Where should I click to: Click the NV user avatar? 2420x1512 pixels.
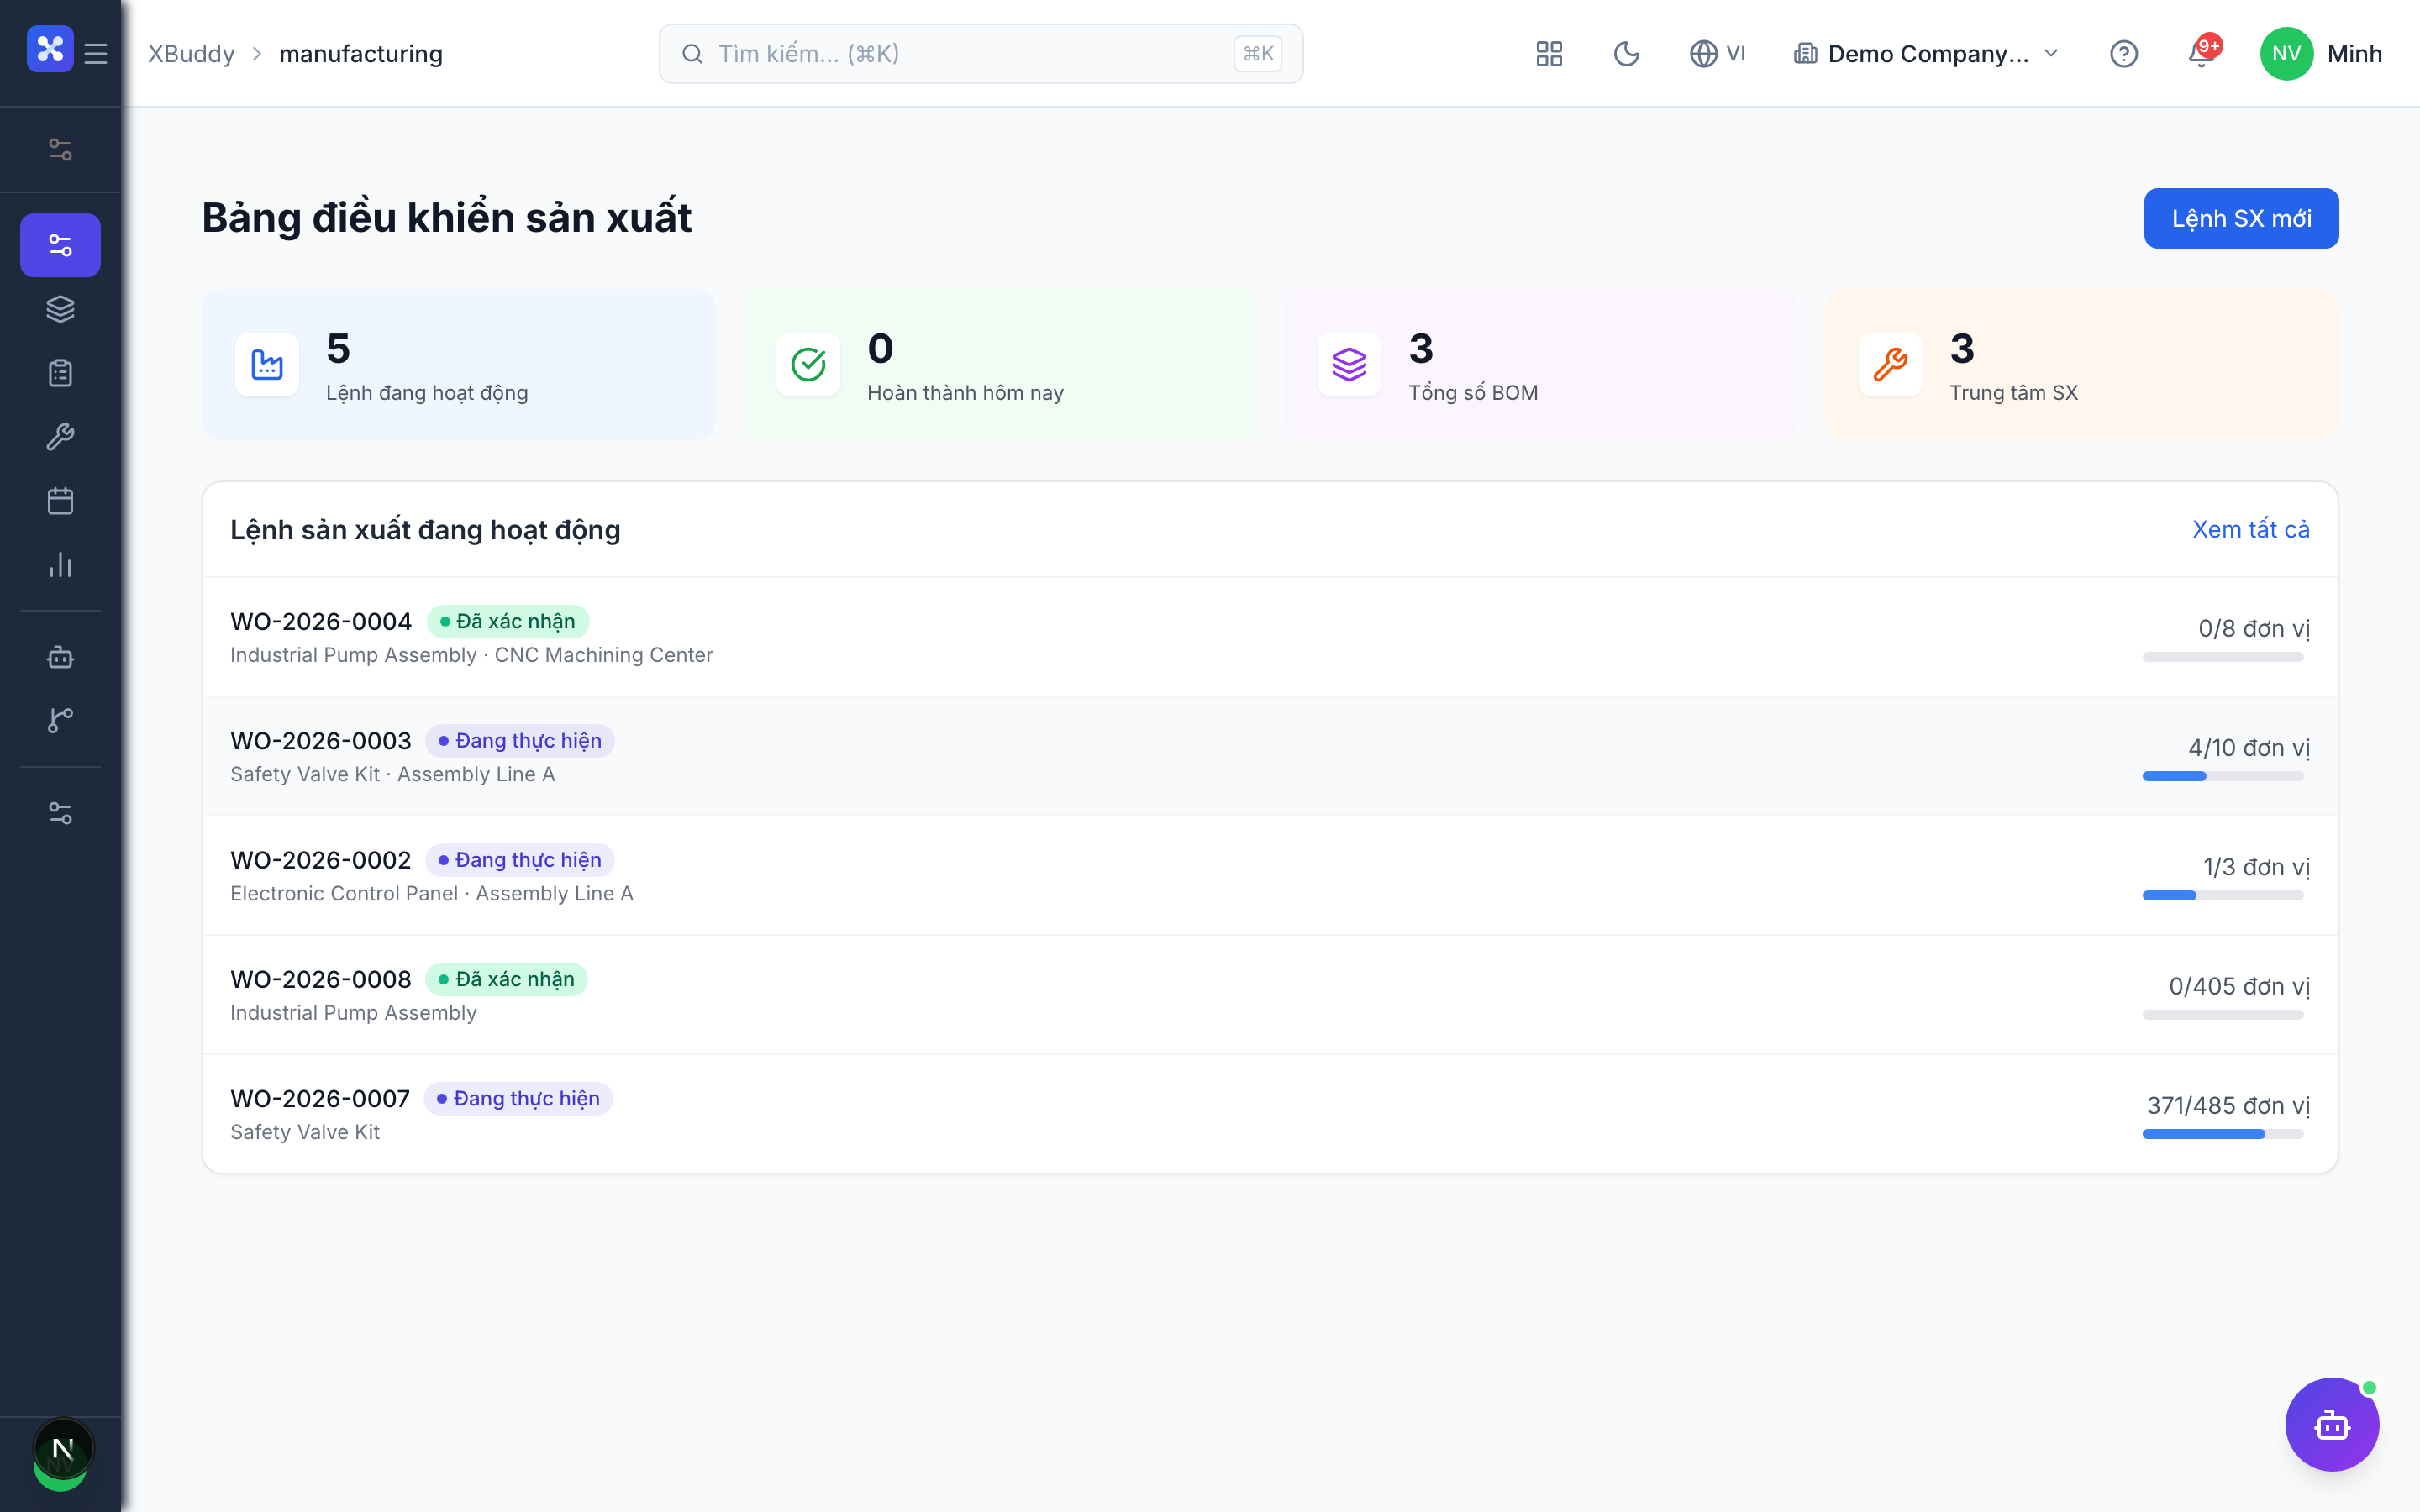click(2286, 54)
